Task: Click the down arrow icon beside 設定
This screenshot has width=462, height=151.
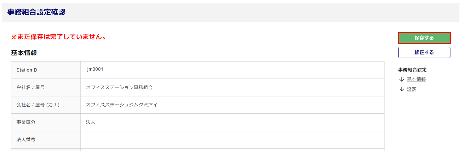Action: point(402,89)
